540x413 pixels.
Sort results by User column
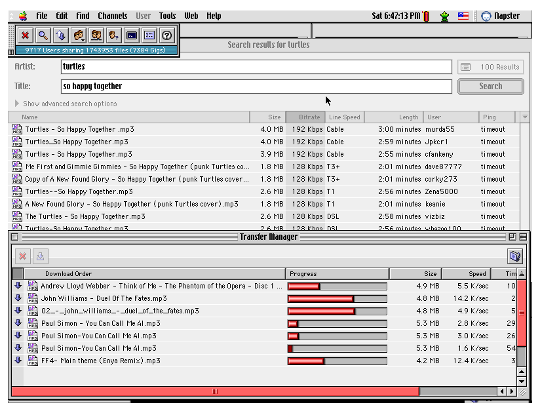click(451, 117)
